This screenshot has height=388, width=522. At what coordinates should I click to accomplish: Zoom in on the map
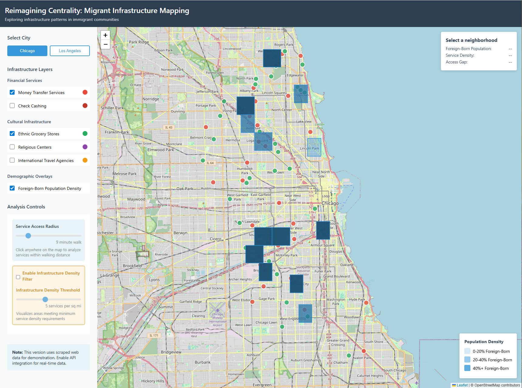pyautogui.click(x=105, y=35)
